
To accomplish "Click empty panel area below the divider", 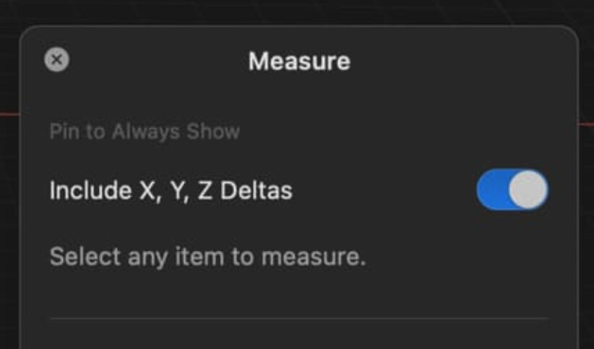I will point(299,336).
